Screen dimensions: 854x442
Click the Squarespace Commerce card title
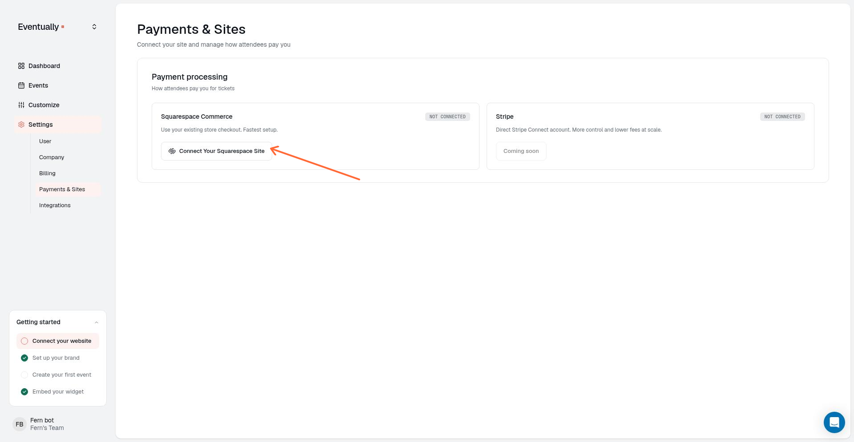pyautogui.click(x=197, y=117)
